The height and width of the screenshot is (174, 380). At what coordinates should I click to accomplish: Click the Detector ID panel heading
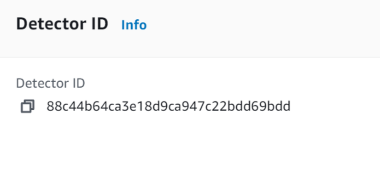[x=62, y=24]
